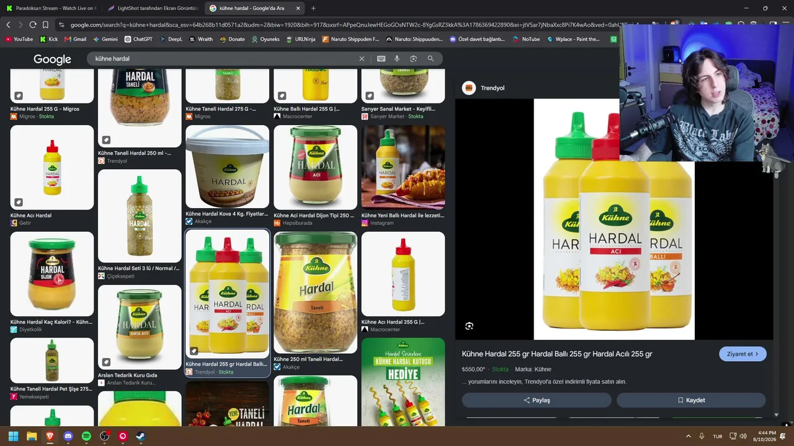
Task: Bookmark this page with the bookmark icon
Action: point(45,25)
